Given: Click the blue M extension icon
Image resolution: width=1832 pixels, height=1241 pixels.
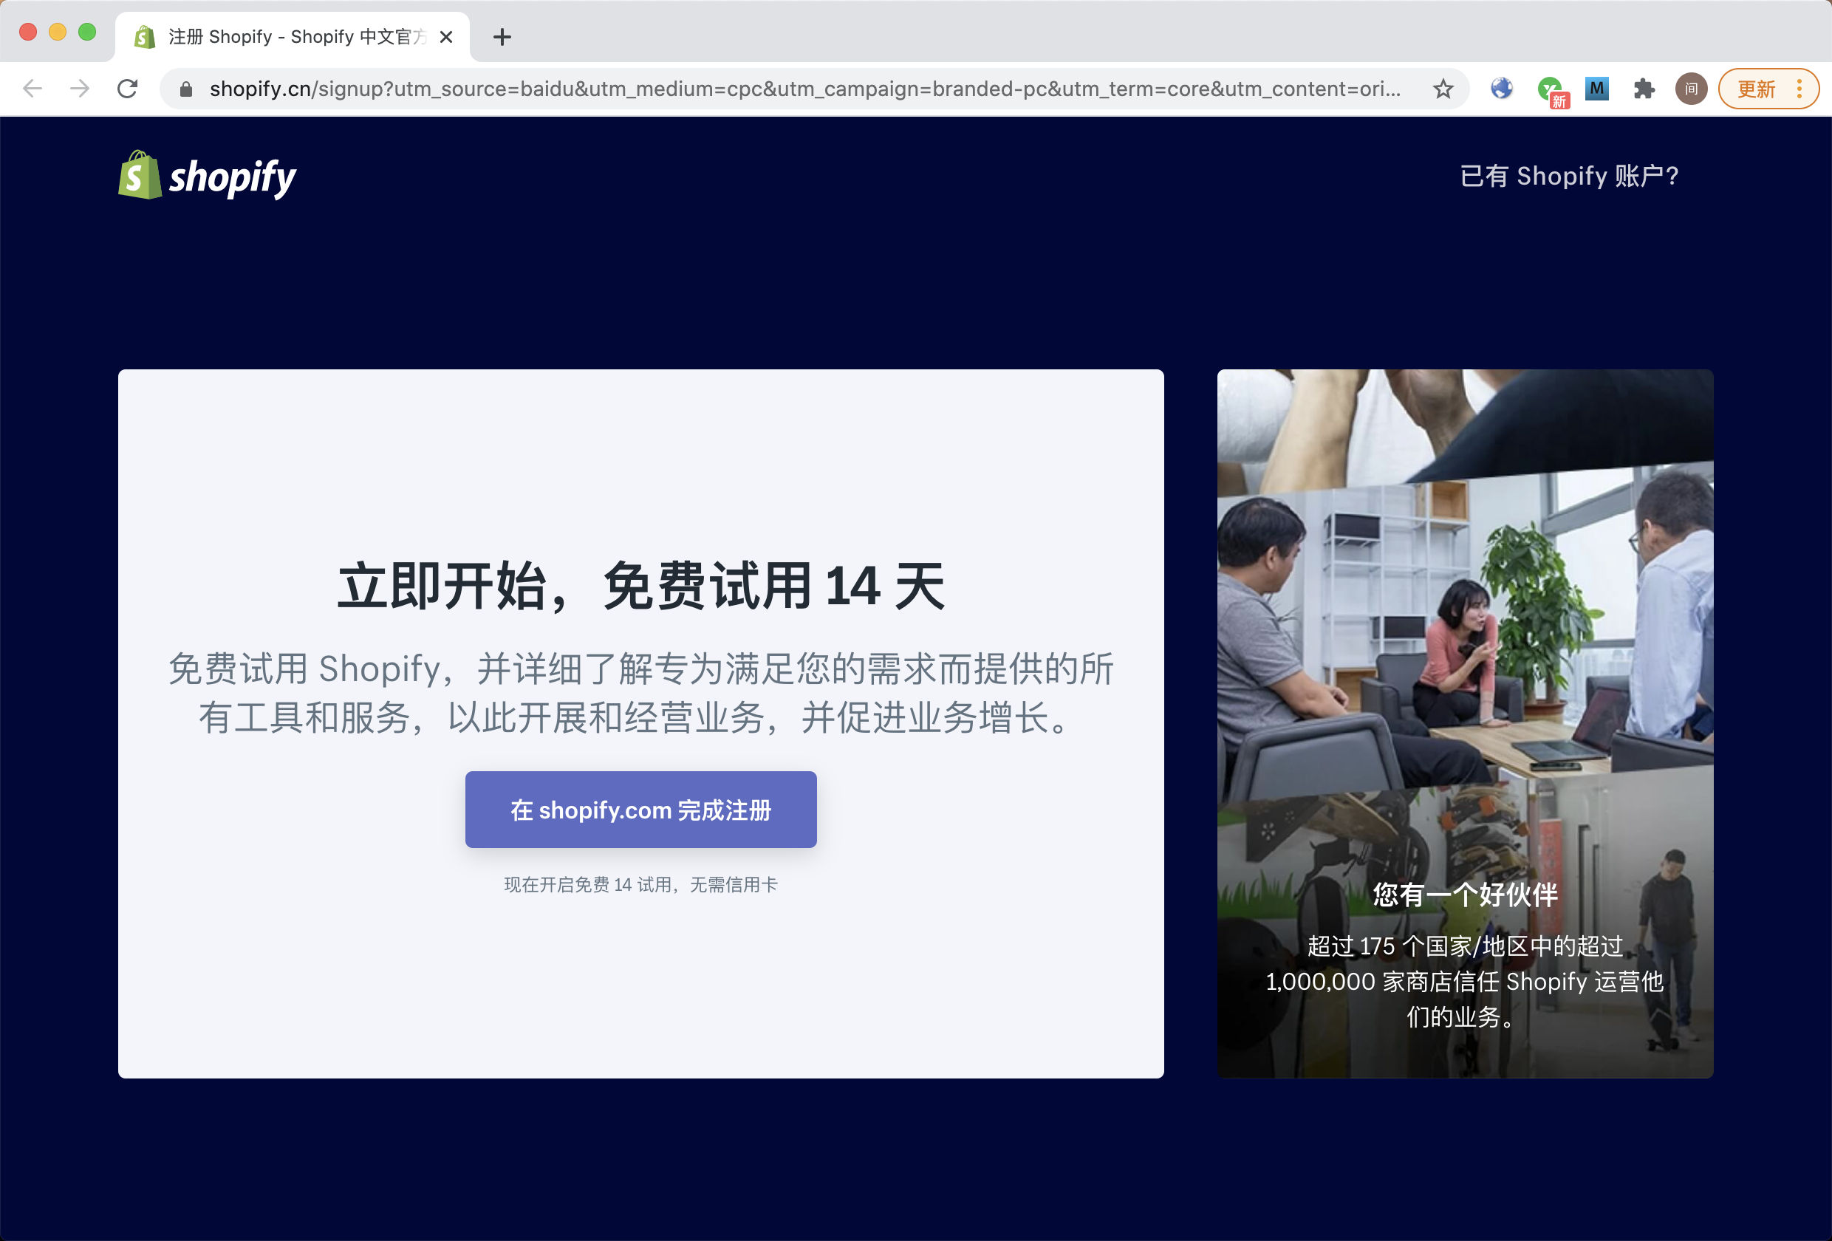Looking at the screenshot, I should pos(1597,89).
